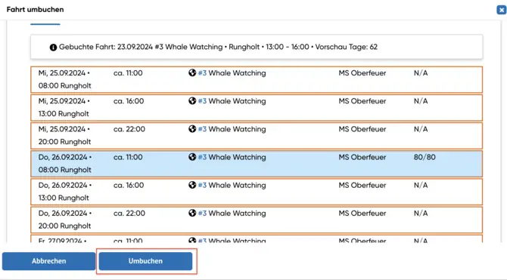Select trip Mi, 25.09.2024 20:00 Rungholt
Screen dimensions: 507x280
click(x=257, y=136)
